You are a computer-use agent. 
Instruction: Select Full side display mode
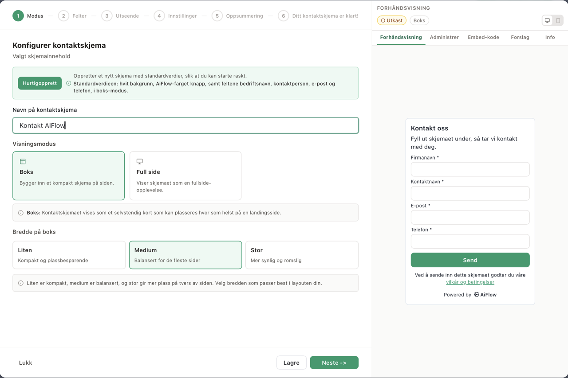tap(185, 175)
